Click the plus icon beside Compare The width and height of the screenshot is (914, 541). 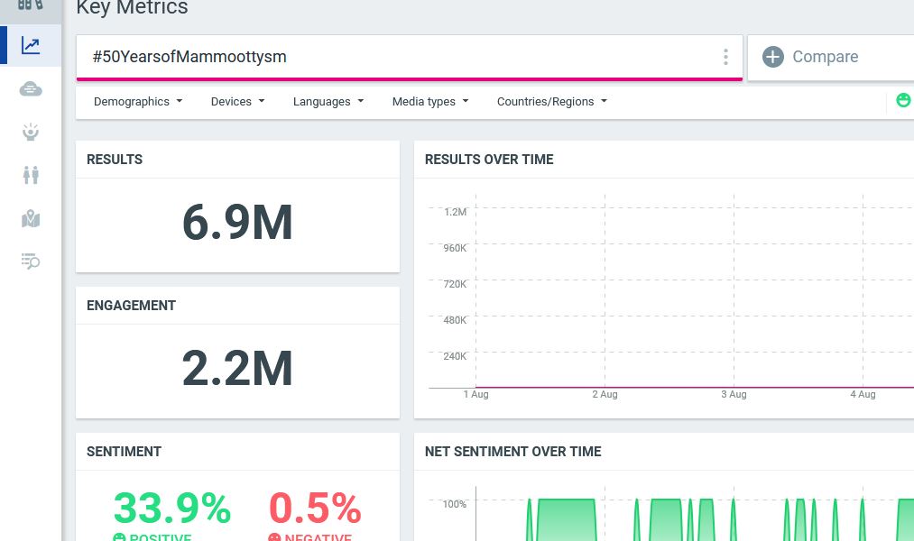pyautogui.click(x=773, y=57)
